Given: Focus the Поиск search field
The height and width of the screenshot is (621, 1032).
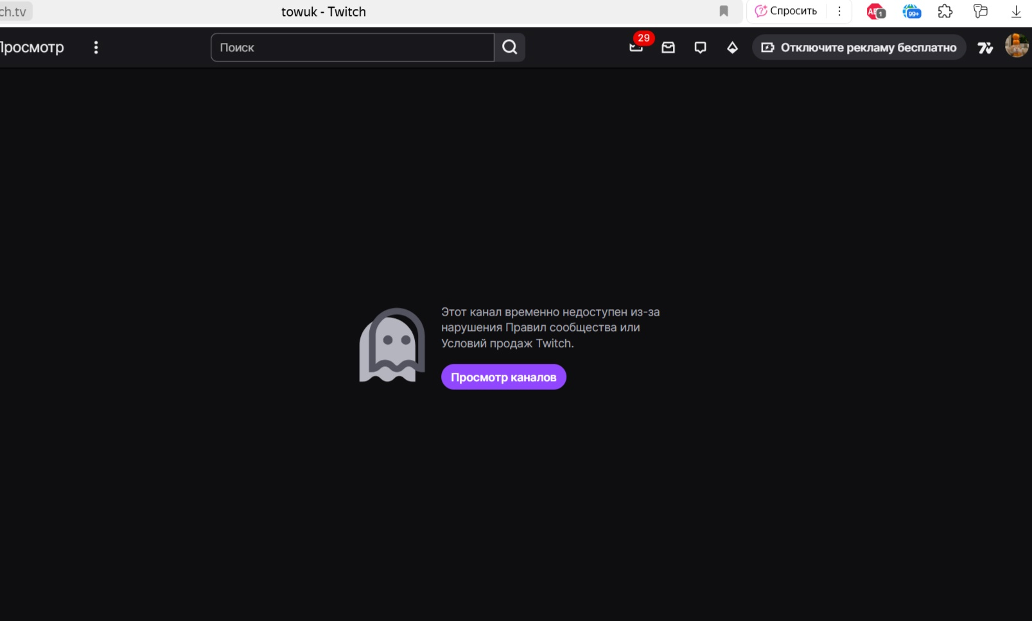Looking at the screenshot, I should pos(353,47).
